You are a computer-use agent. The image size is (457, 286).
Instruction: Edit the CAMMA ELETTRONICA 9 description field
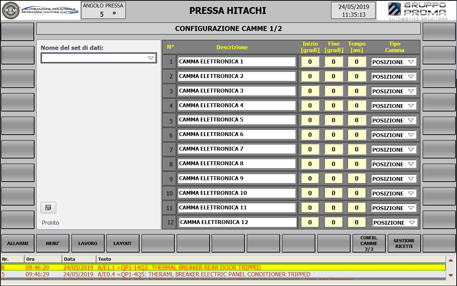237,178
